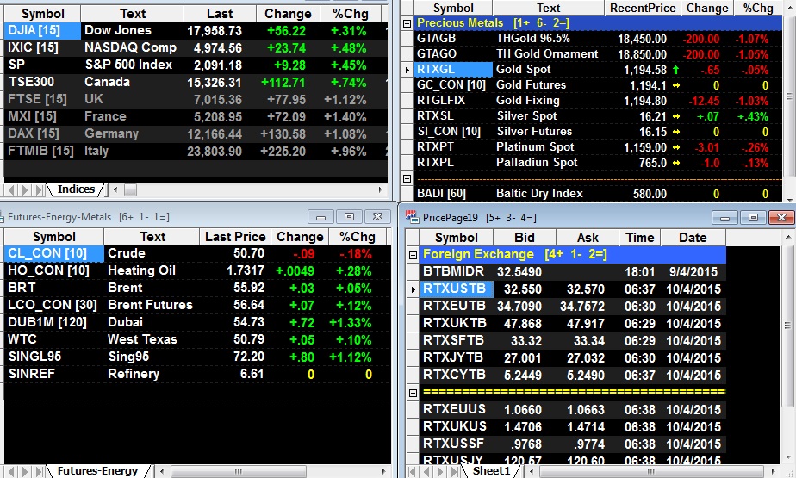
Task: Select the Sheet1 tab in PricePage19
Action: point(491,471)
